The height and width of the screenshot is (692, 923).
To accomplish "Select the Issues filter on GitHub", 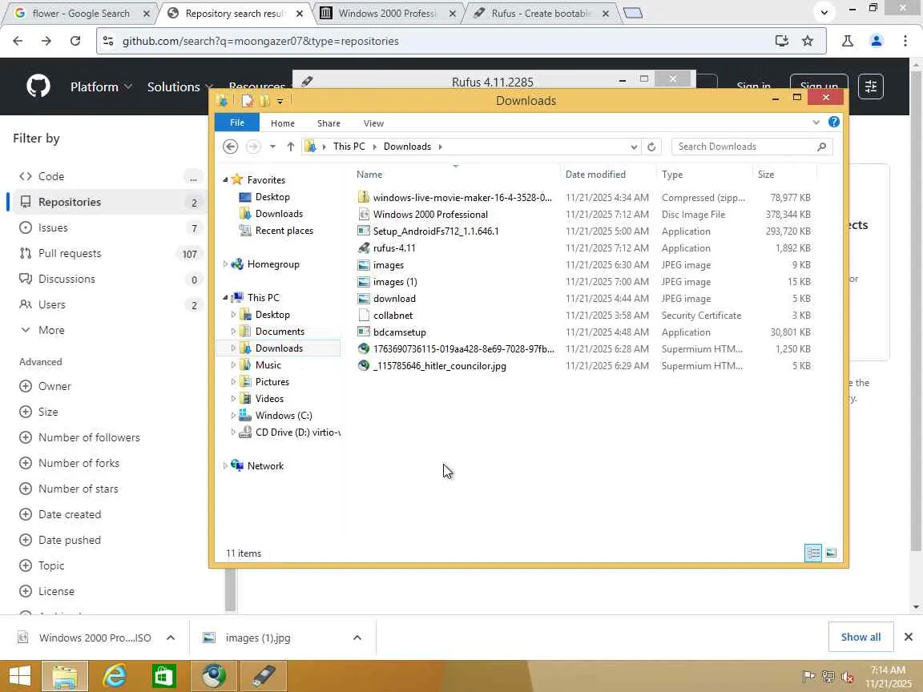I will click(x=108, y=227).
